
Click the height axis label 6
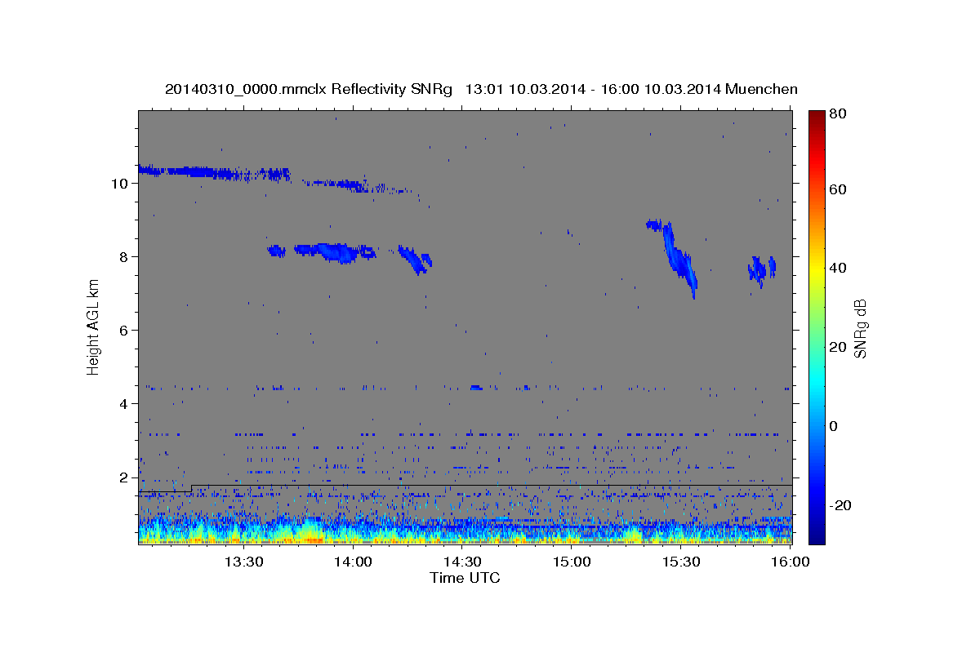123,331
